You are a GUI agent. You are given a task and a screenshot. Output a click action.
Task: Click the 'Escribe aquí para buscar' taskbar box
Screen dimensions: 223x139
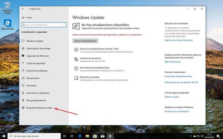[34, 136]
